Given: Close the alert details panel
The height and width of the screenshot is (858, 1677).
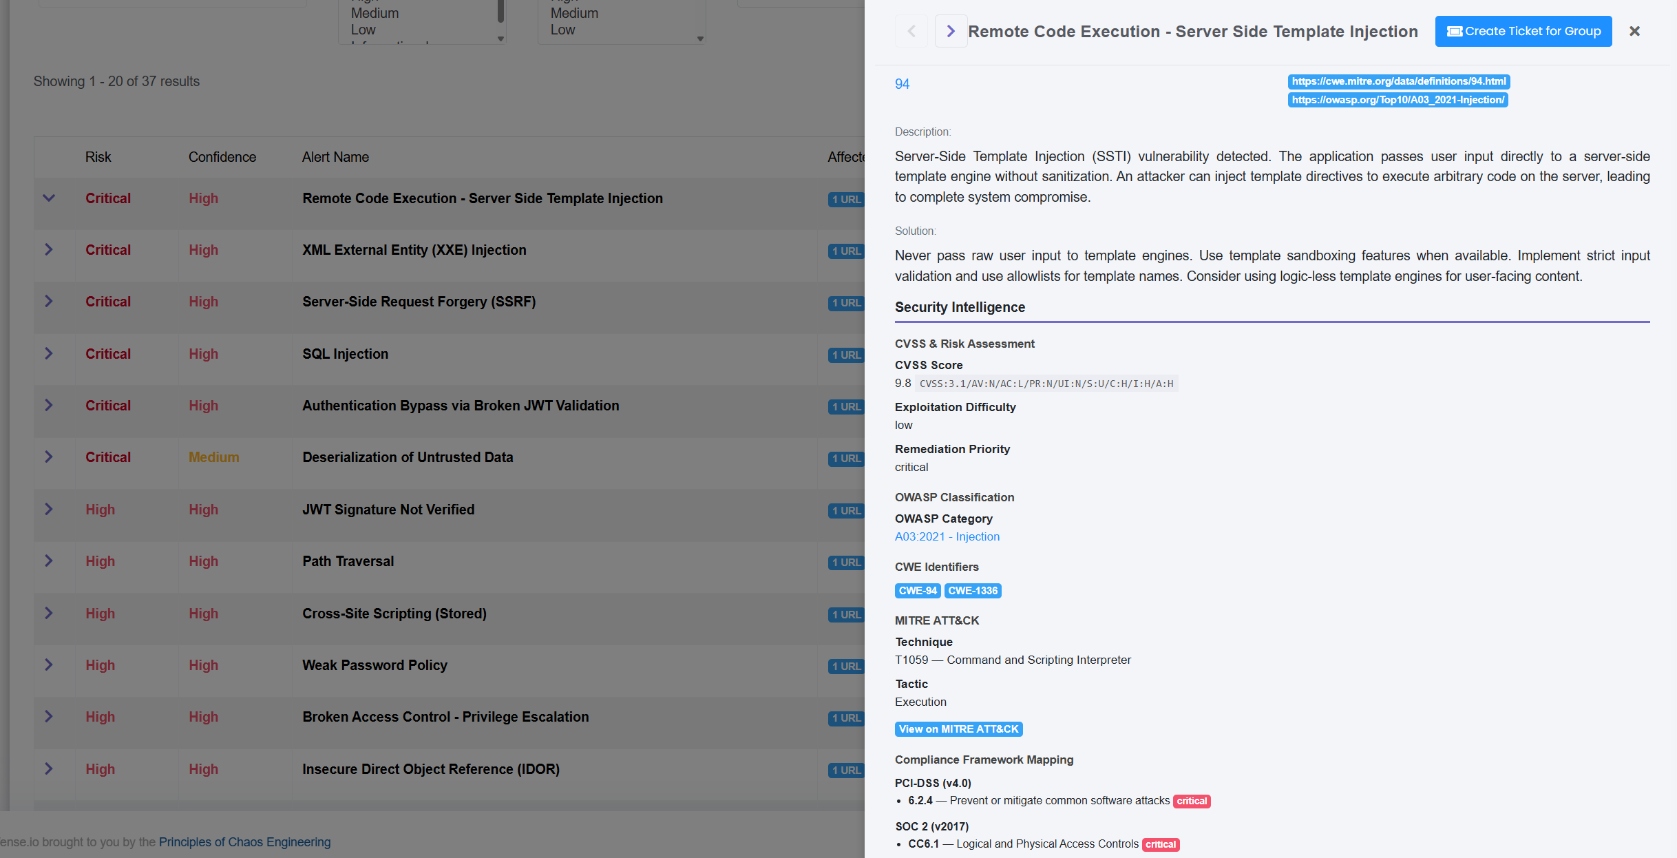Looking at the screenshot, I should pos(1634,31).
